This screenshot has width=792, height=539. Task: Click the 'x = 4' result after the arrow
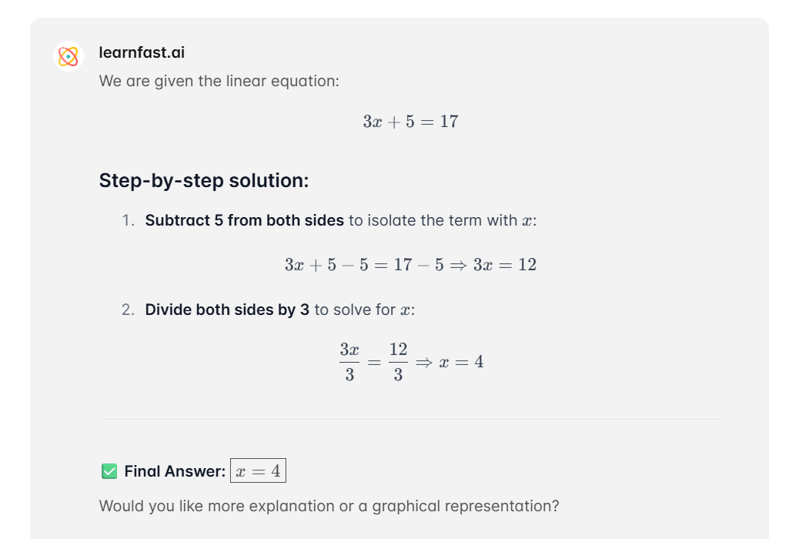[461, 362]
